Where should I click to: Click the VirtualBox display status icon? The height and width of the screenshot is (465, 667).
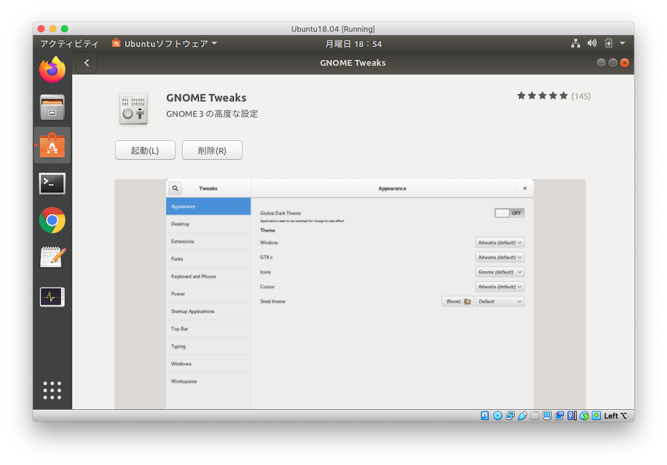(547, 416)
